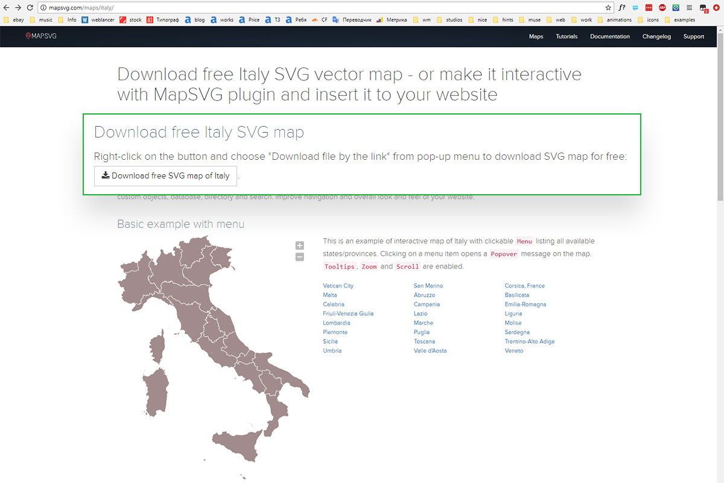Open the Maps menu in the navbar
Image resolution: width=724 pixels, height=483 pixels.
[536, 36]
